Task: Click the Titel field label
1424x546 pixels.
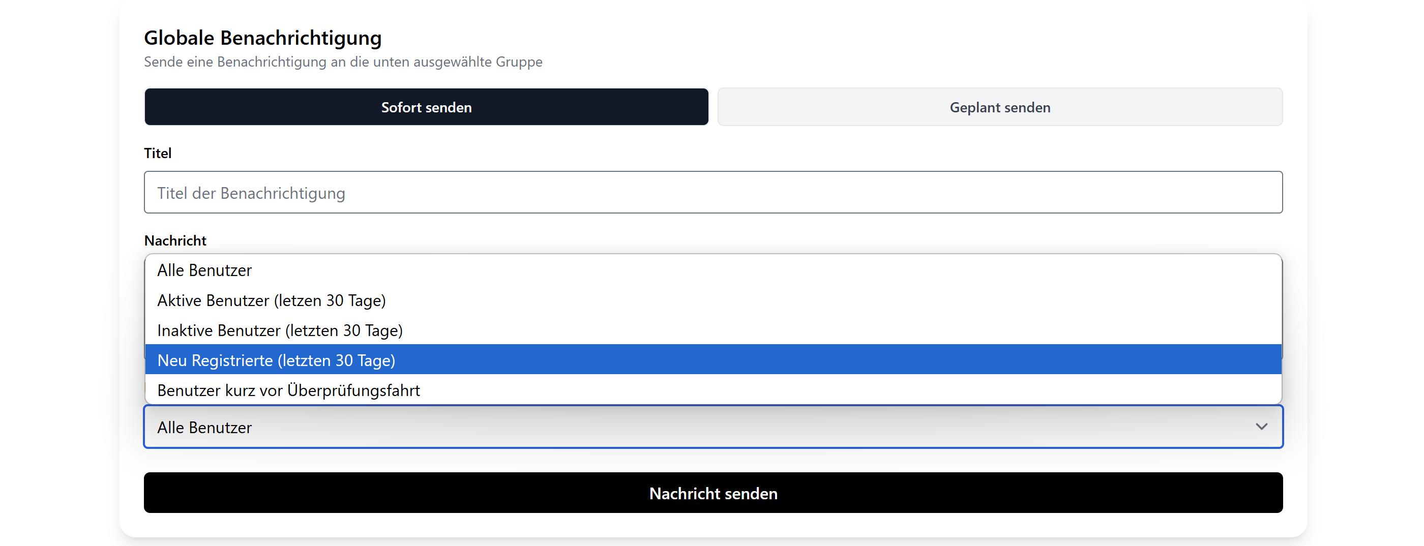Action: click(158, 153)
